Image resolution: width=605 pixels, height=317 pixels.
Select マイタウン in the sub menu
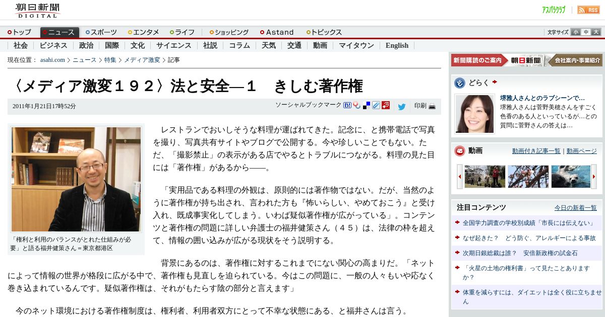point(356,45)
